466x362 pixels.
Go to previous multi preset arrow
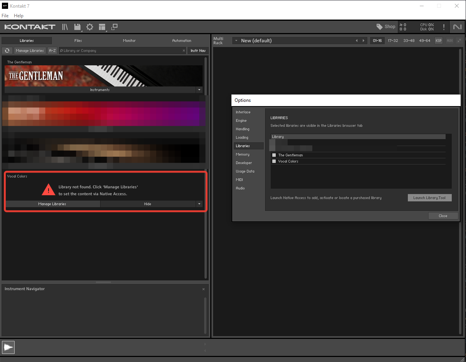pyautogui.click(x=357, y=41)
